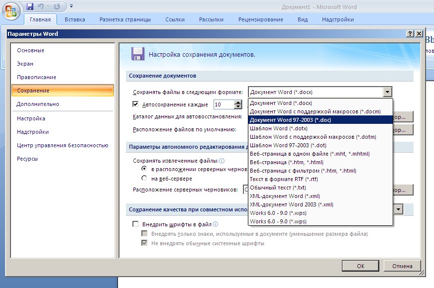The height and width of the screenshot is (288, 434).
Task: Choose 'Веб-страница с фильтром' option
Action: pyautogui.click(x=320, y=171)
